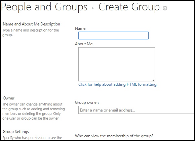Click the resize grip of About Me box

click(153, 80)
